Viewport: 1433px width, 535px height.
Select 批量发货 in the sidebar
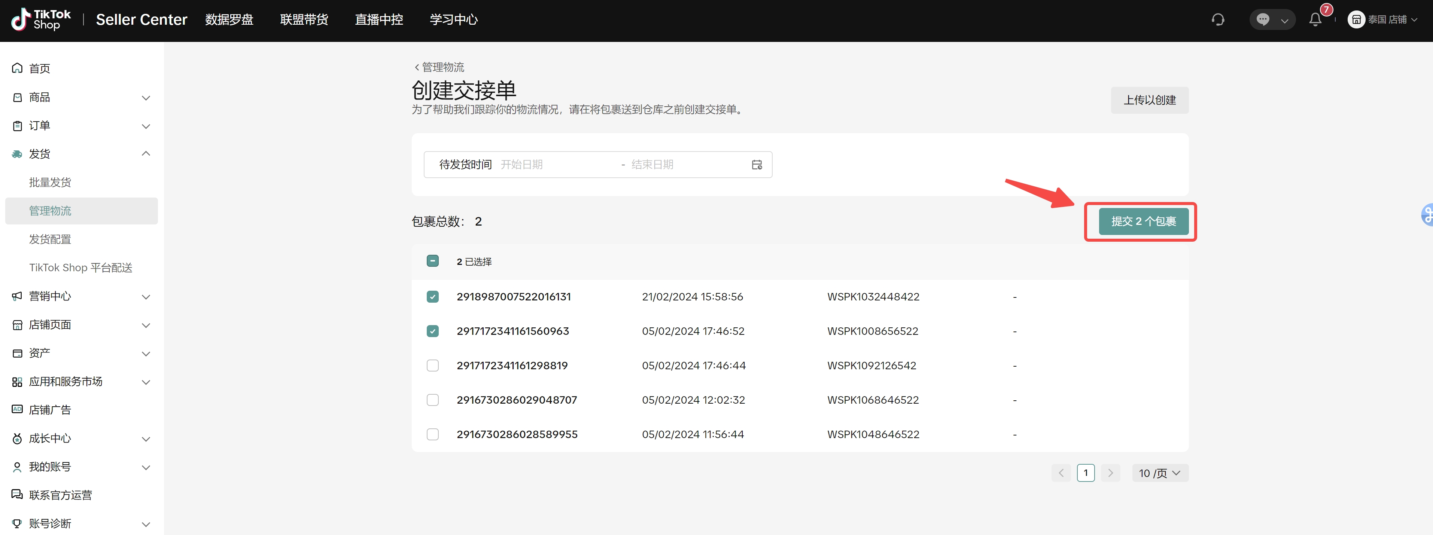(50, 183)
